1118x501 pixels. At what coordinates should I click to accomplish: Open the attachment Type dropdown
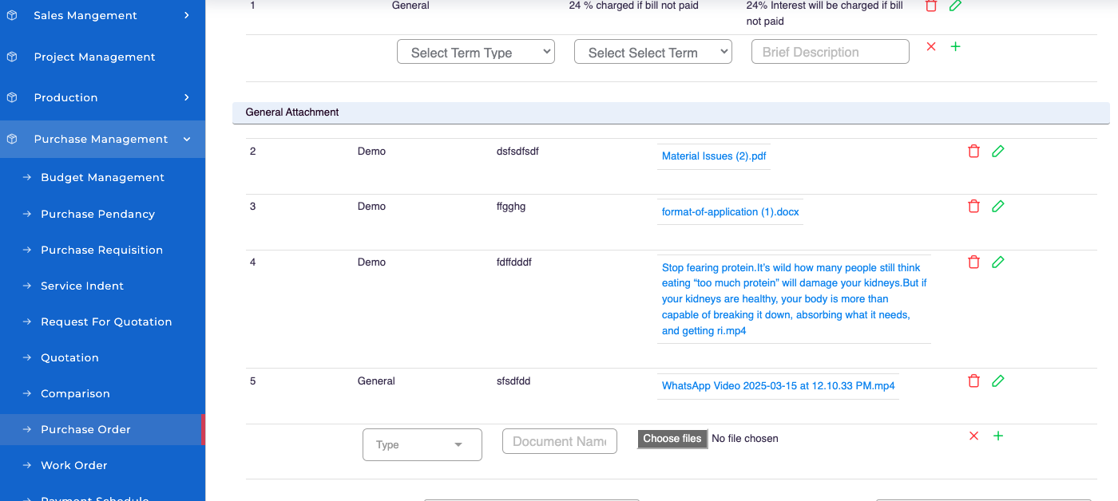(x=422, y=445)
